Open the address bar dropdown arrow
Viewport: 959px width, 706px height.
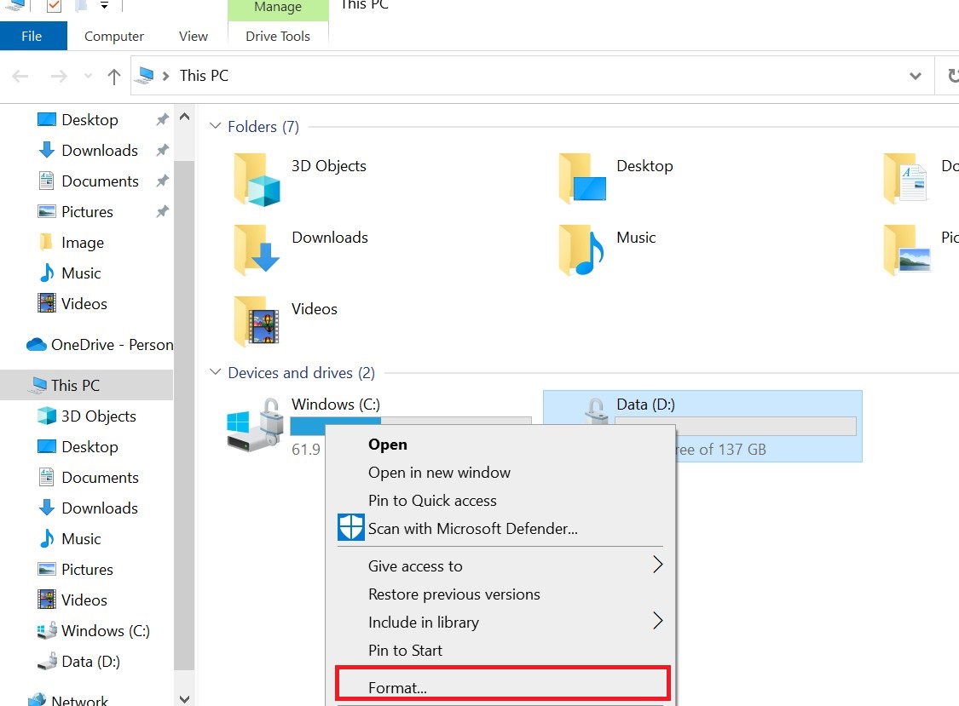[x=916, y=76]
